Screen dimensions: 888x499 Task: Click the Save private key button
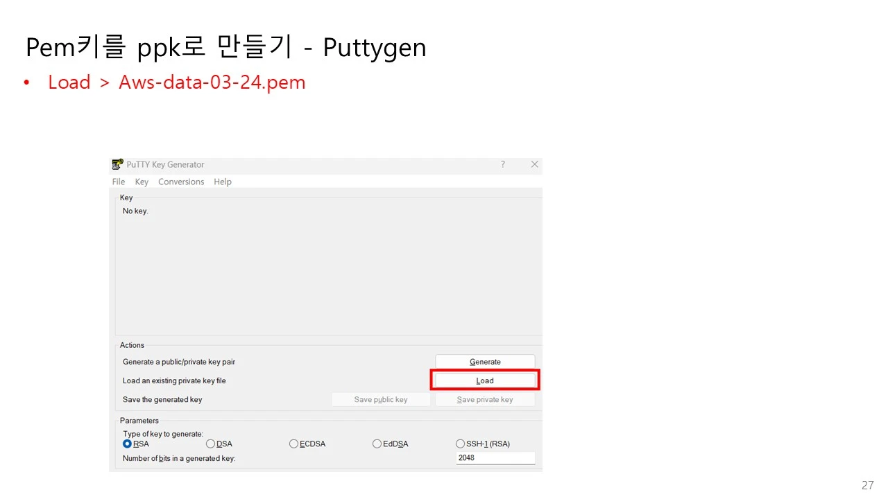tap(484, 399)
